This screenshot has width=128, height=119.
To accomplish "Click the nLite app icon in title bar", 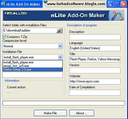I will coord(3,4).
